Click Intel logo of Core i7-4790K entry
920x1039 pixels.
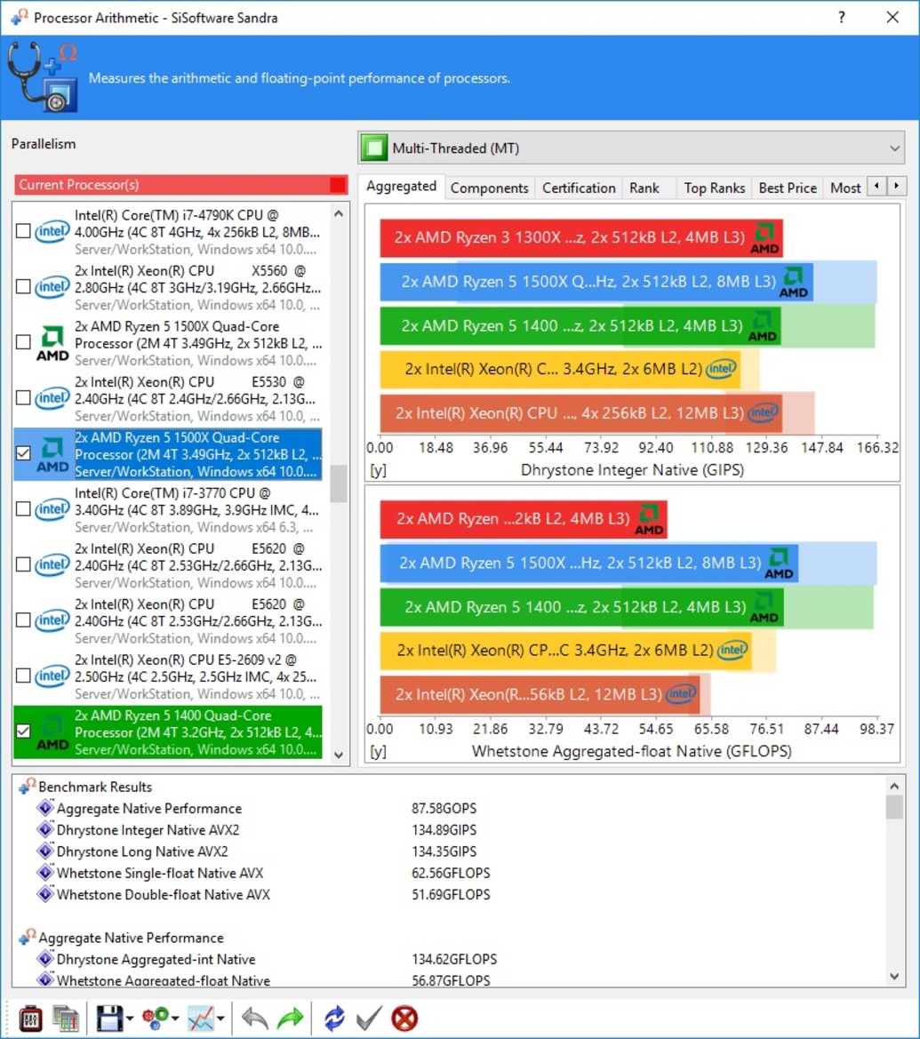(52, 231)
